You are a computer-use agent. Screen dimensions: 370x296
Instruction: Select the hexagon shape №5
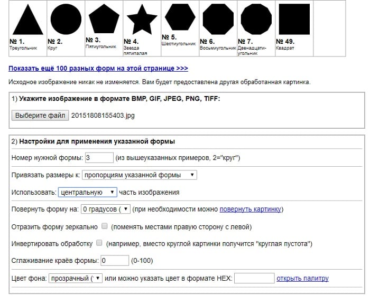click(180, 17)
